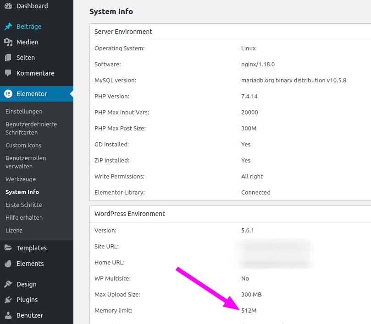Click the Max Upload Size 300 MB
This screenshot has height=324, width=371.
pos(251,294)
